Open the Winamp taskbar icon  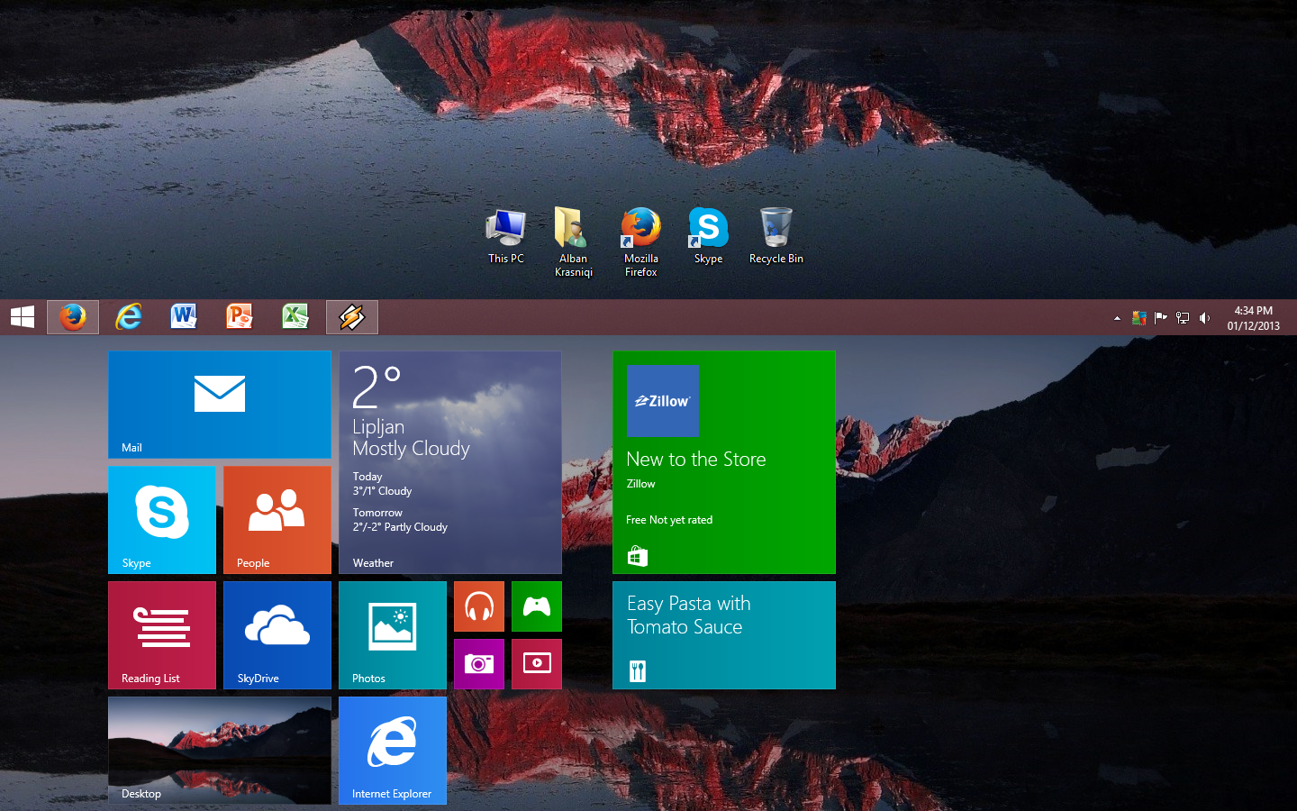click(352, 317)
